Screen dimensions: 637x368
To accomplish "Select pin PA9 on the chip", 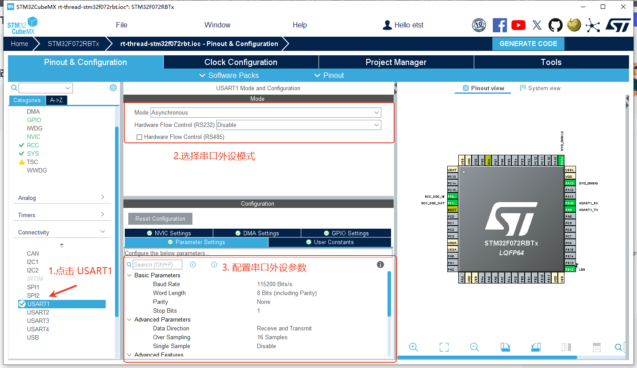I will 569,210.
